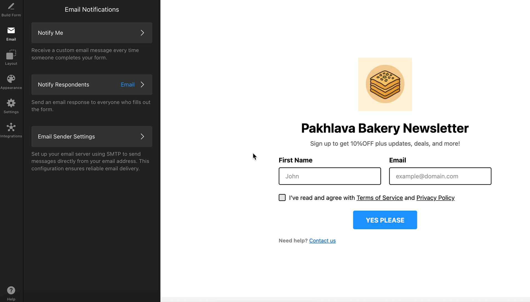Open the Integrations icon
This screenshot has width=530, height=302.
[x=11, y=127]
